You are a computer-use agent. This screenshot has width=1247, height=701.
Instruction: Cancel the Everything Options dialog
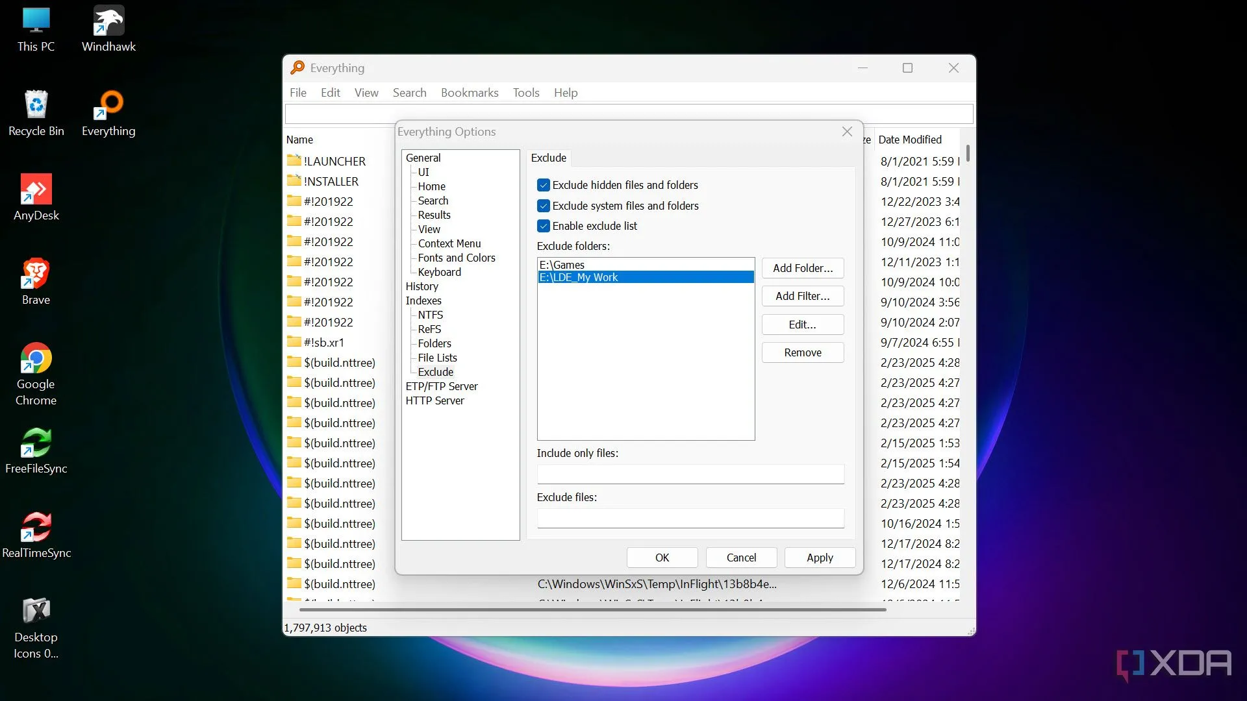pos(741,558)
